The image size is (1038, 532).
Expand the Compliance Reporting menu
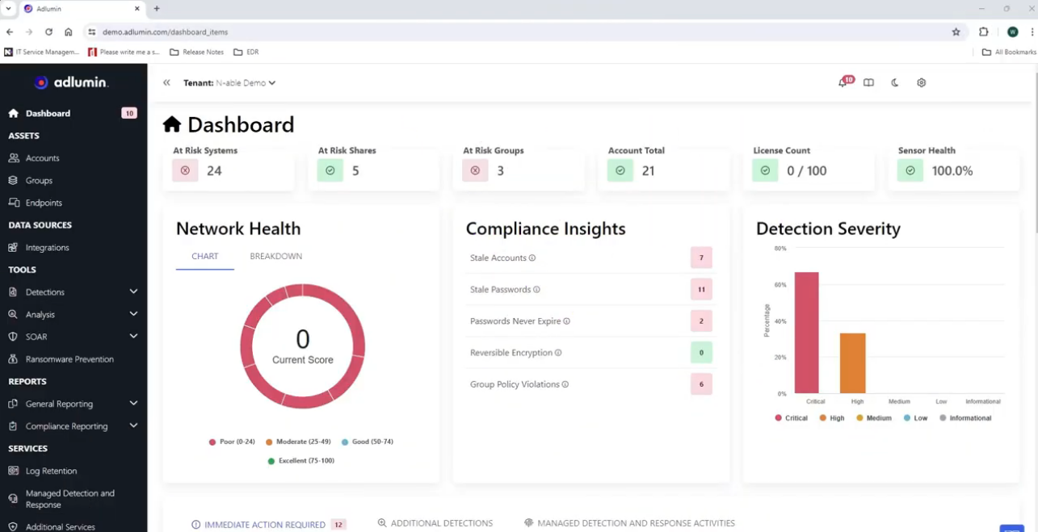(133, 426)
